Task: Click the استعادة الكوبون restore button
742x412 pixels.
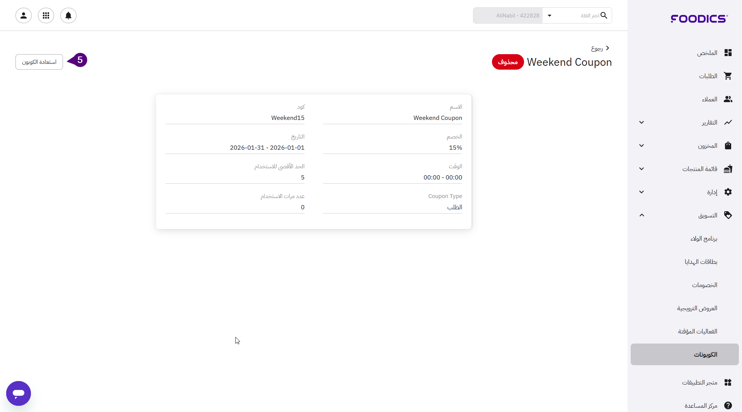Action: tap(39, 62)
